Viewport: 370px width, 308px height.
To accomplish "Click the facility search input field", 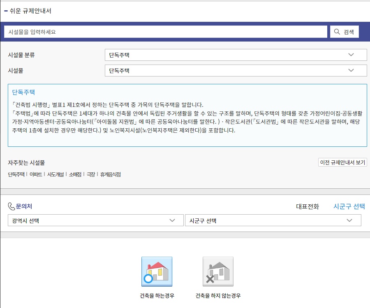I will (x=165, y=32).
